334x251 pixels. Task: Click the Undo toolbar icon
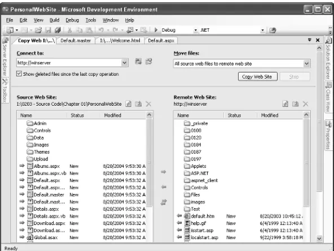point(101,30)
